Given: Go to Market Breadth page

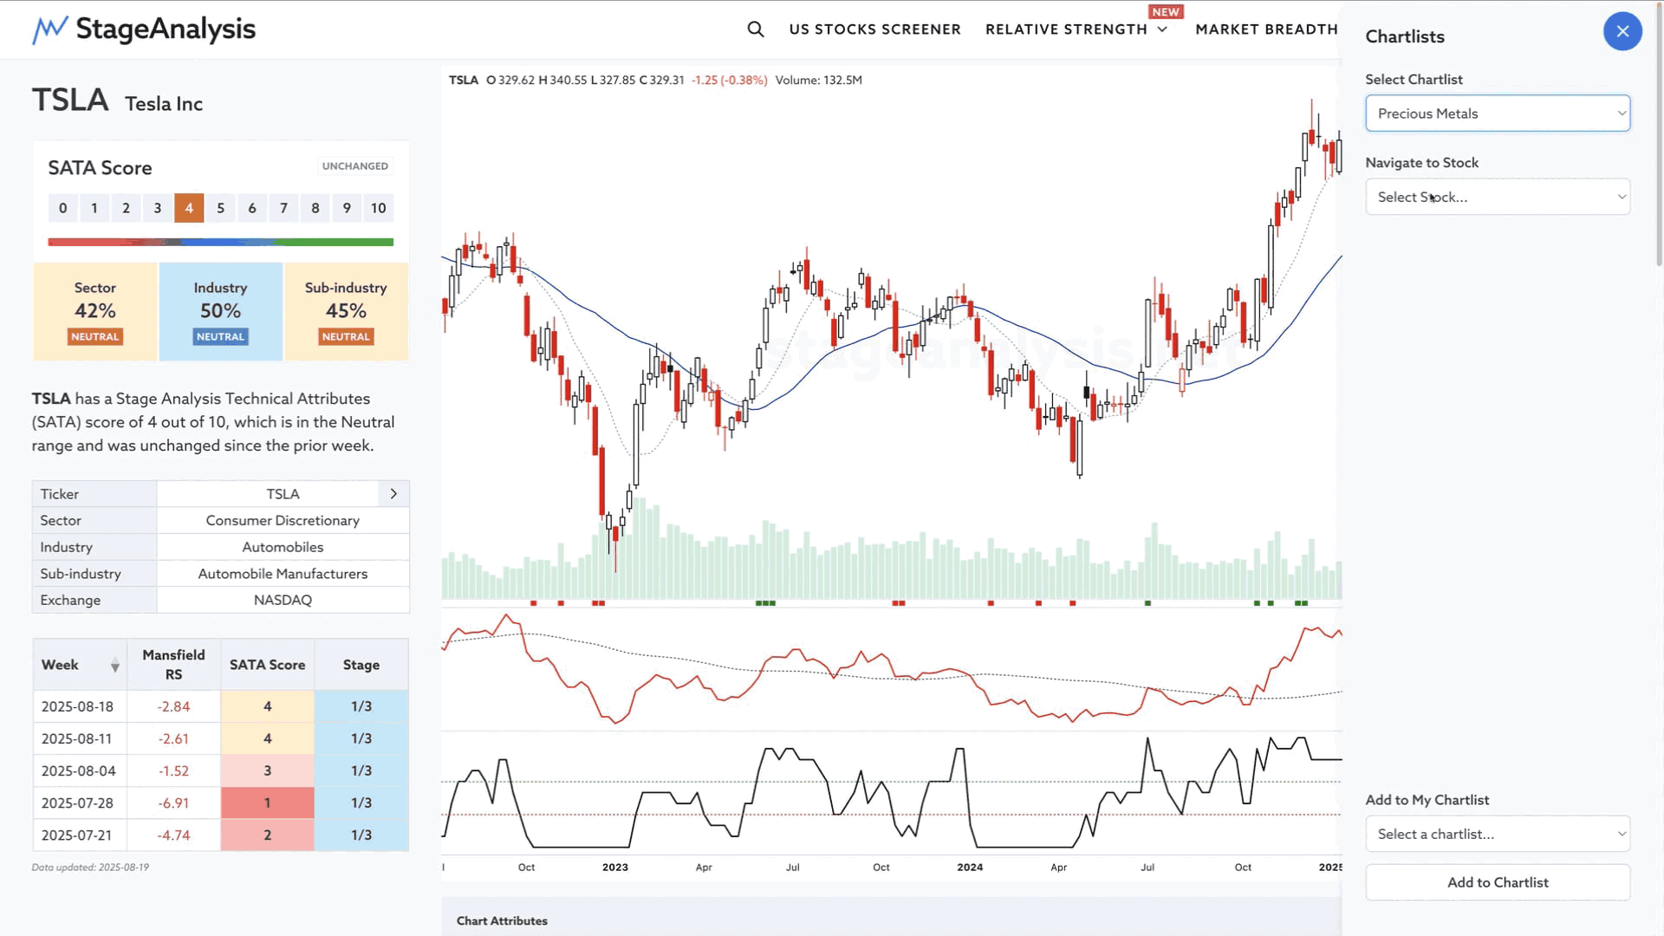Looking at the screenshot, I should pos(1266,29).
